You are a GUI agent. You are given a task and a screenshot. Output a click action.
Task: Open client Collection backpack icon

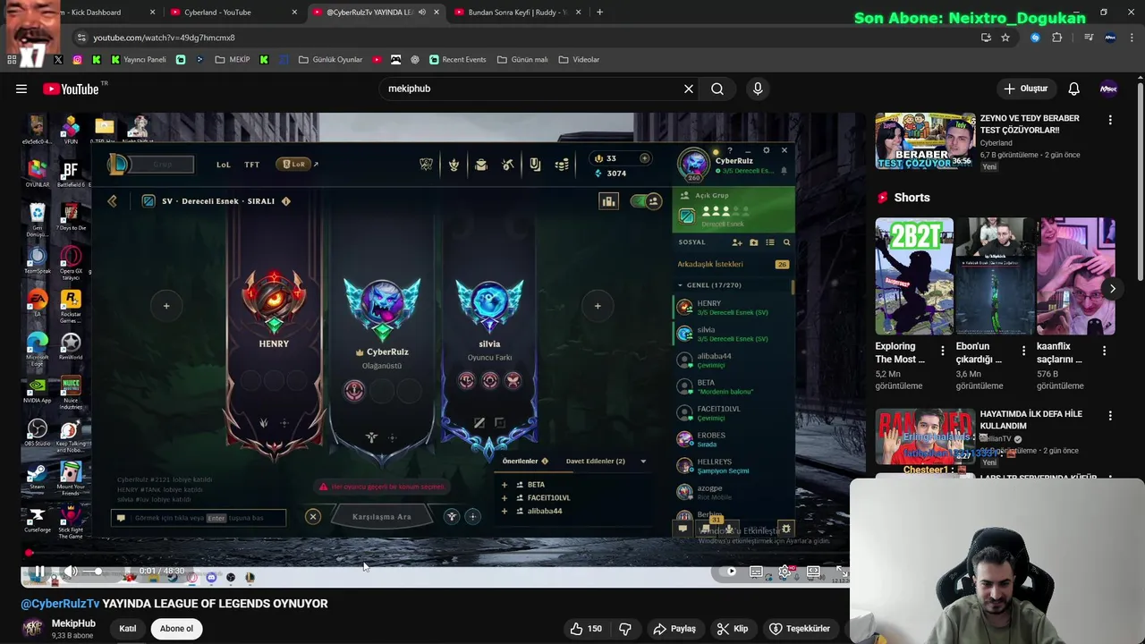tap(481, 165)
